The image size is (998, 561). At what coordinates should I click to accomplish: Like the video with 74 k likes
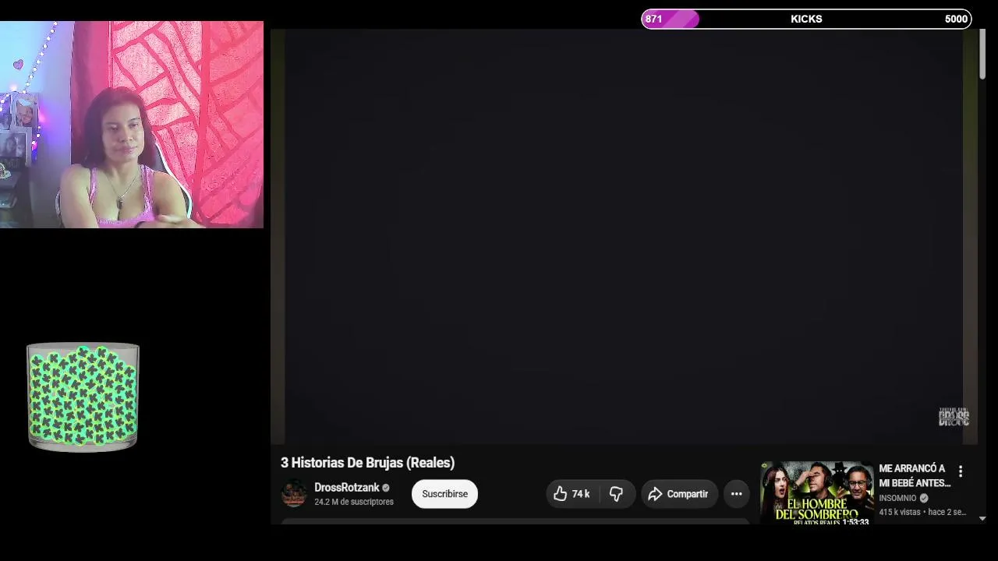pos(572,494)
